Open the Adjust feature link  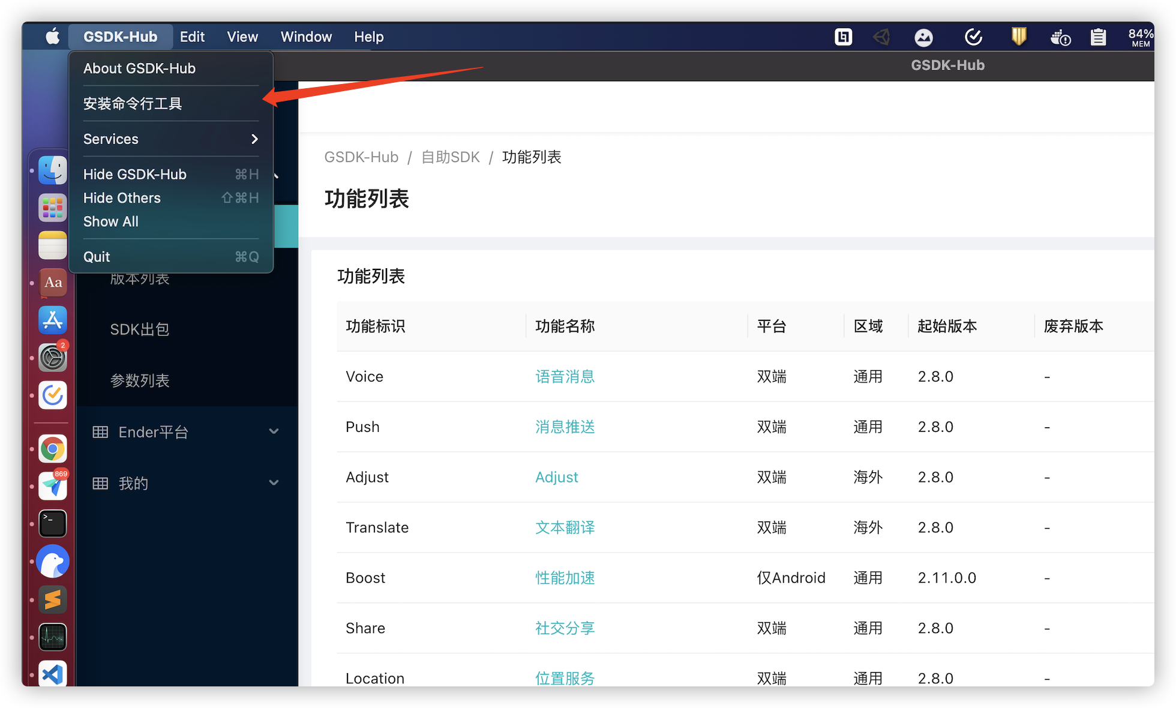[556, 478]
